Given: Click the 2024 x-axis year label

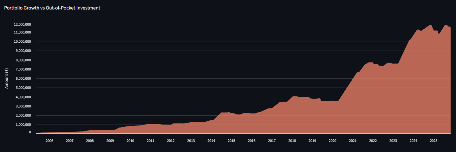Looking at the screenshot, I should (x=413, y=141).
